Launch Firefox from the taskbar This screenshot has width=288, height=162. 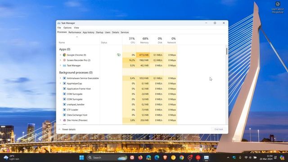coord(140,157)
